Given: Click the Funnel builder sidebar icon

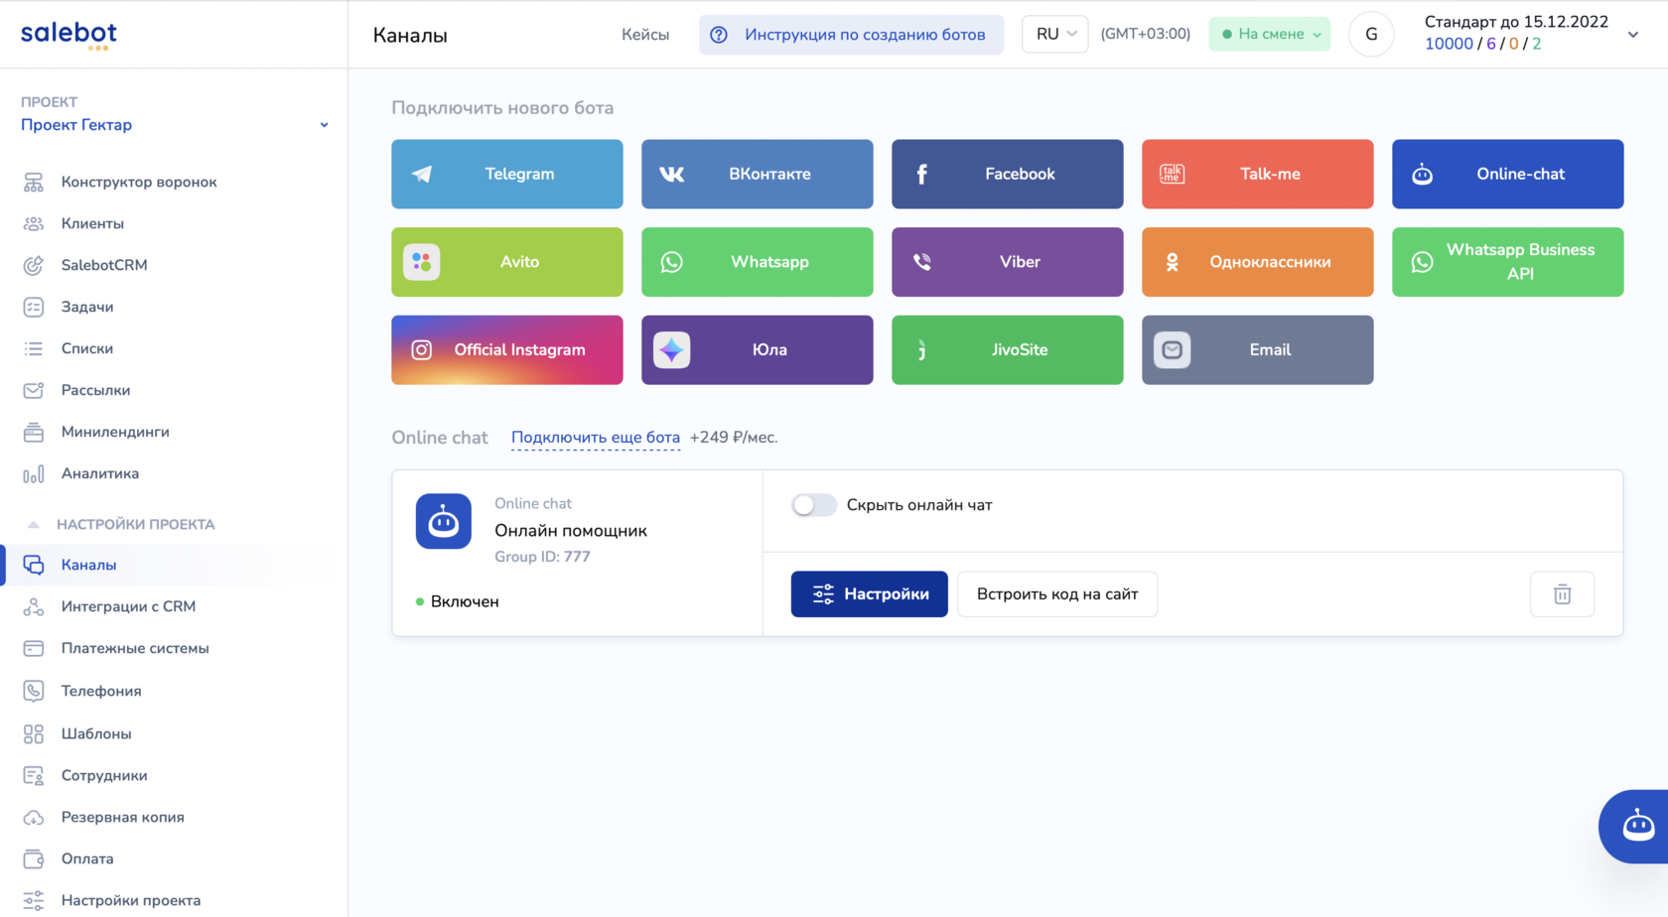Looking at the screenshot, I should click(x=34, y=182).
